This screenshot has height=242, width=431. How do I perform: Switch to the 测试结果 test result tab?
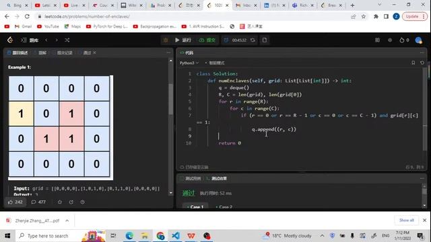[217, 179]
